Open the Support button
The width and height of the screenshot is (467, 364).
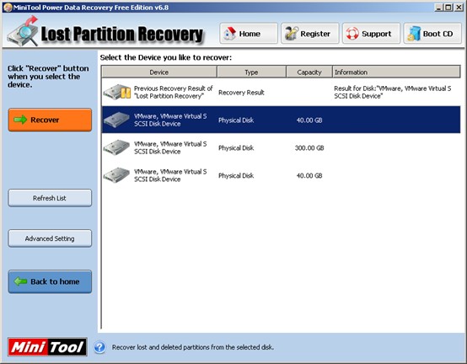371,34
